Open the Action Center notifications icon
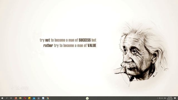178x100 pixels. [x=175, y=98]
